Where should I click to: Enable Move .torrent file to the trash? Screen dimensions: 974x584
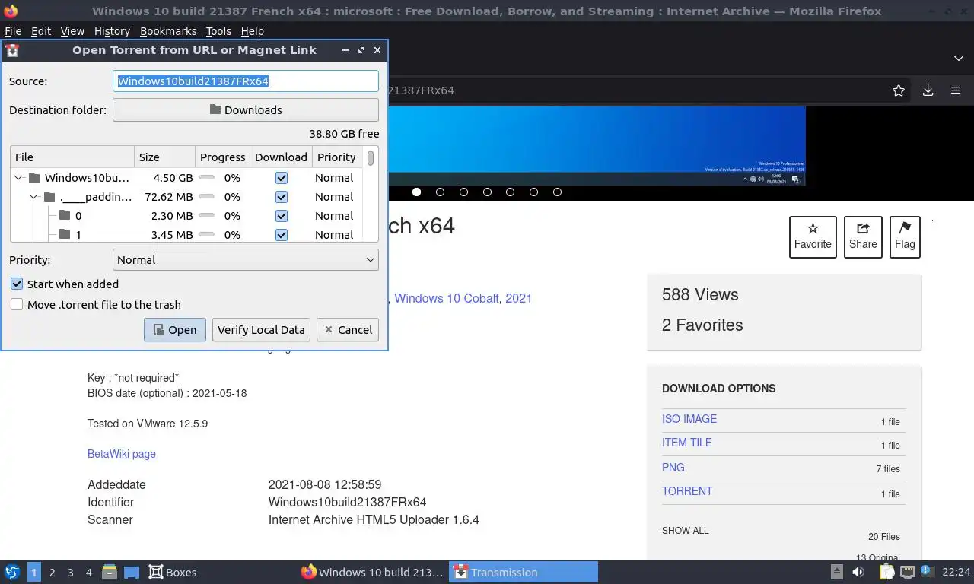[x=17, y=304]
